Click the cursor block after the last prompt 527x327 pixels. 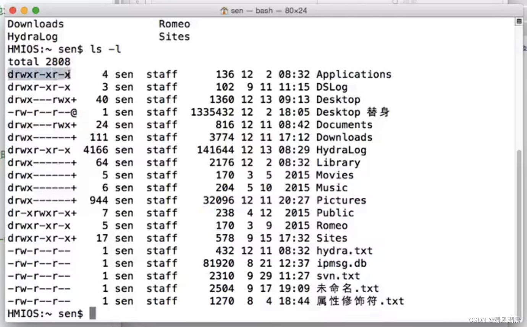click(92, 313)
